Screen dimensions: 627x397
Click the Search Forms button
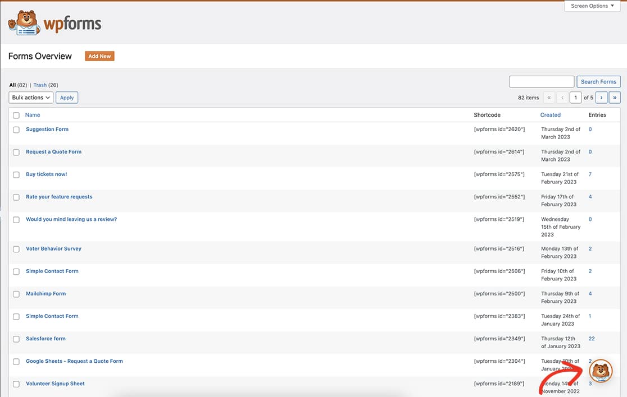point(598,81)
